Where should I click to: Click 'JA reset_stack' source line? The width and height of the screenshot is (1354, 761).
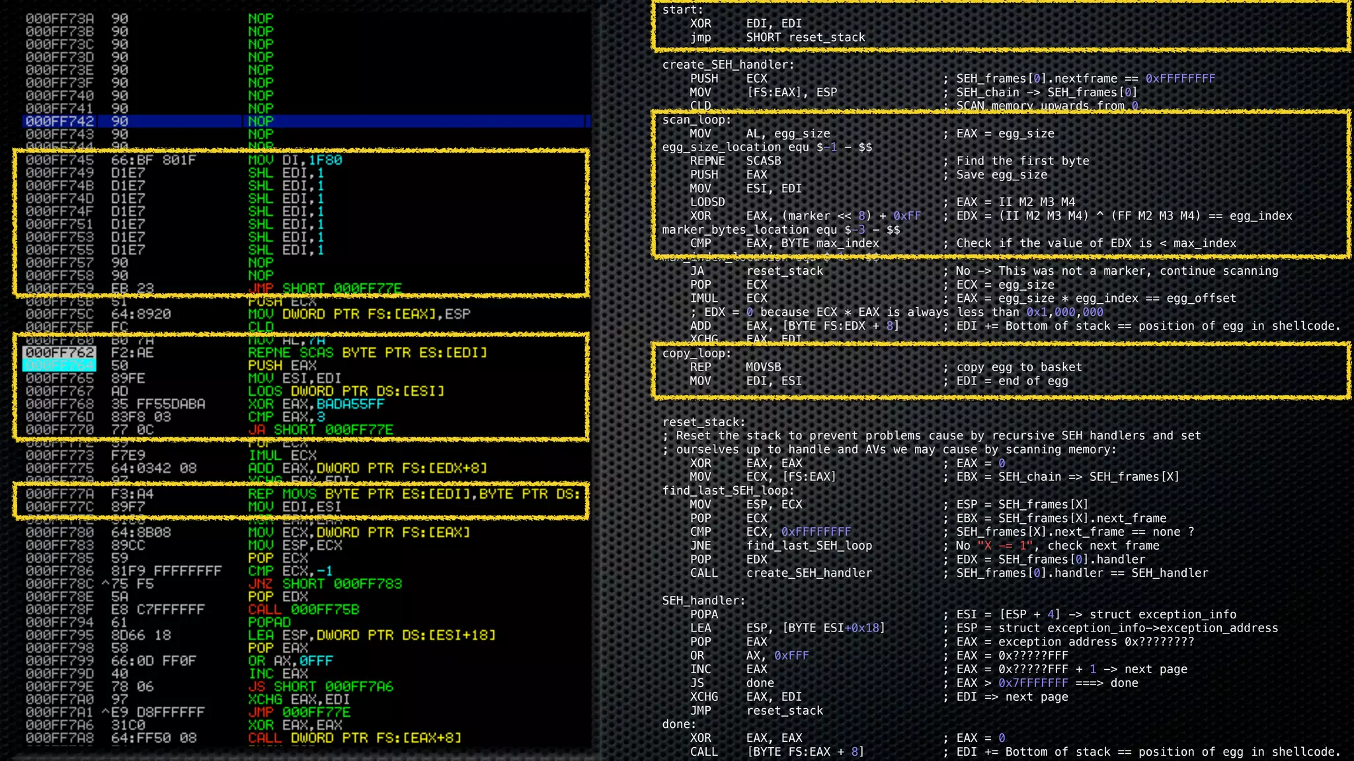click(x=756, y=271)
